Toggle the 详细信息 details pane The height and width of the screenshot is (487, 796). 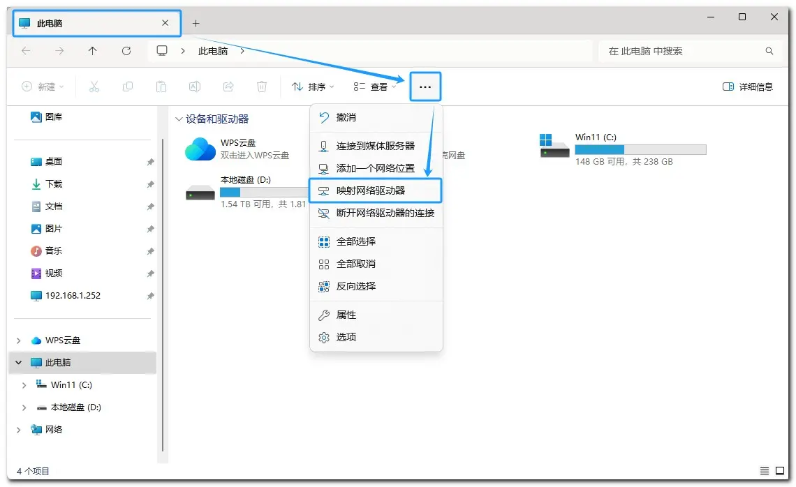[x=748, y=87]
